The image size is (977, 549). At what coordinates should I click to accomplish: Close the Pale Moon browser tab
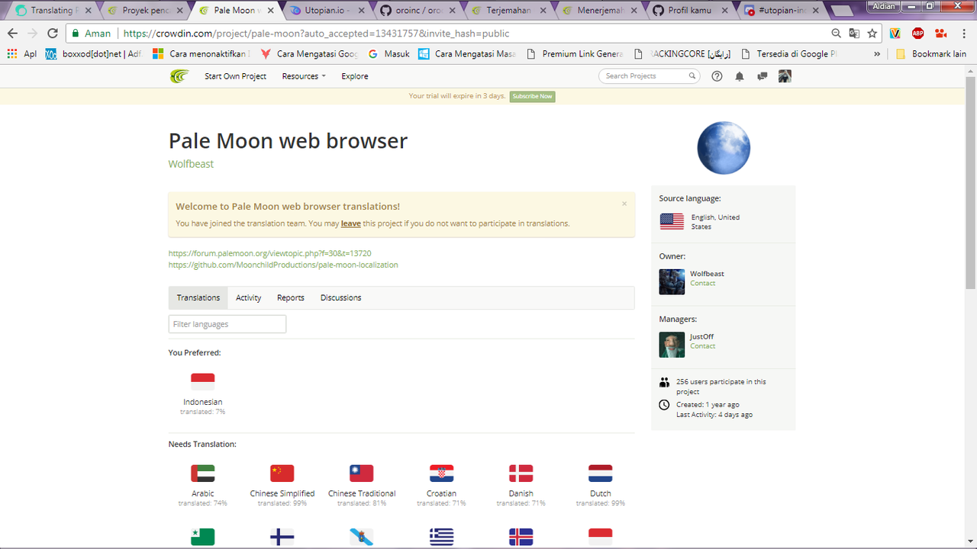(x=270, y=11)
